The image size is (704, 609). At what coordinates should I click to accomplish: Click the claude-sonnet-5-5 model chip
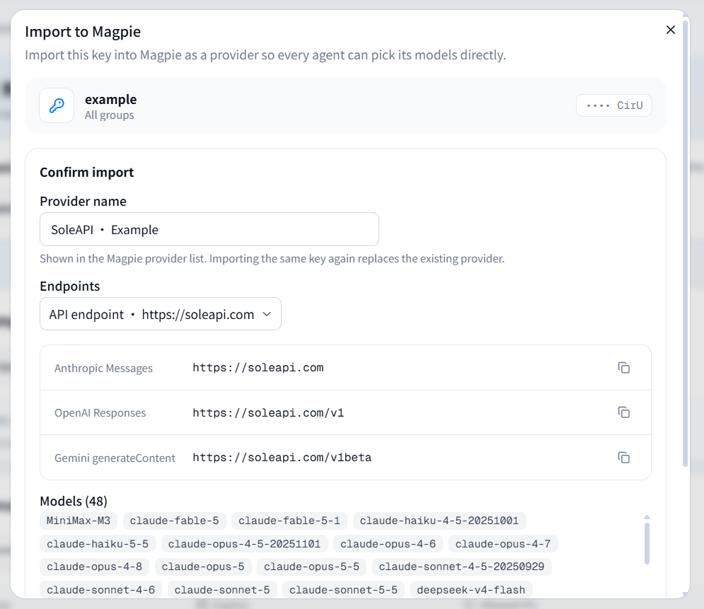343,590
